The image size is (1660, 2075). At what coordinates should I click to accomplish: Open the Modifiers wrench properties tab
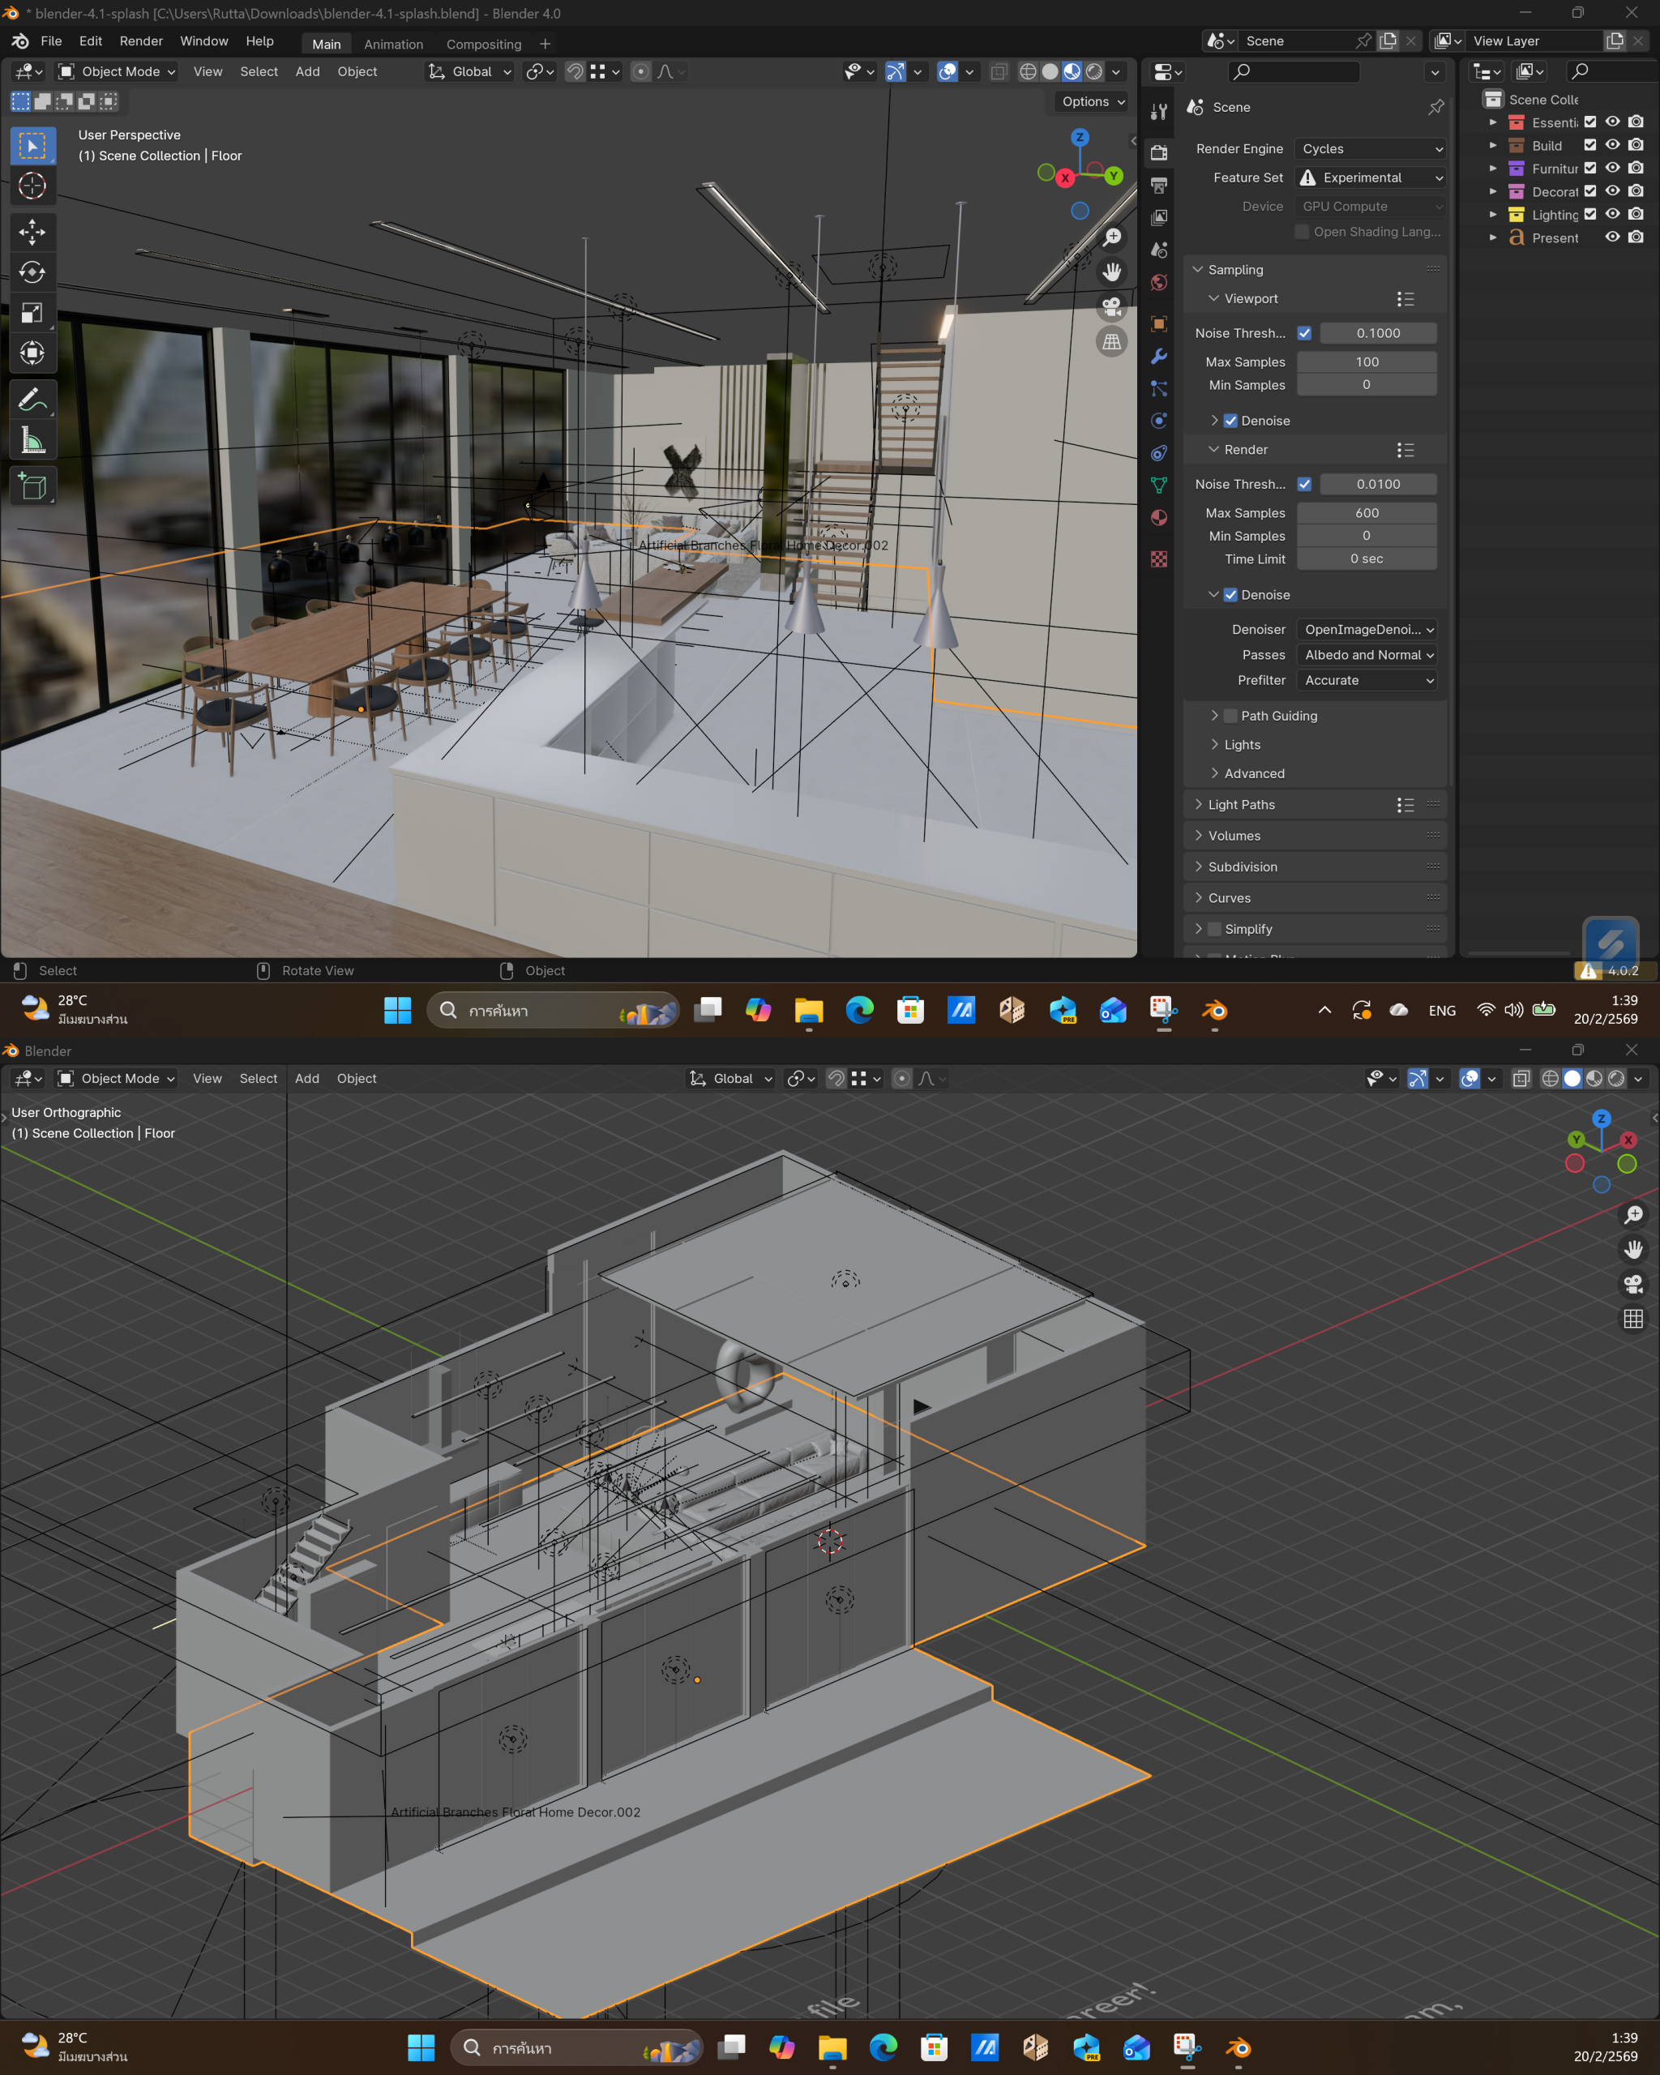click(1158, 356)
